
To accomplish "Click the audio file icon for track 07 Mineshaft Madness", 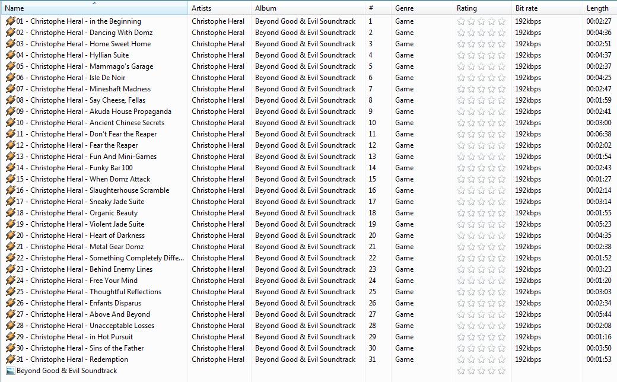I will pyautogui.click(x=11, y=89).
